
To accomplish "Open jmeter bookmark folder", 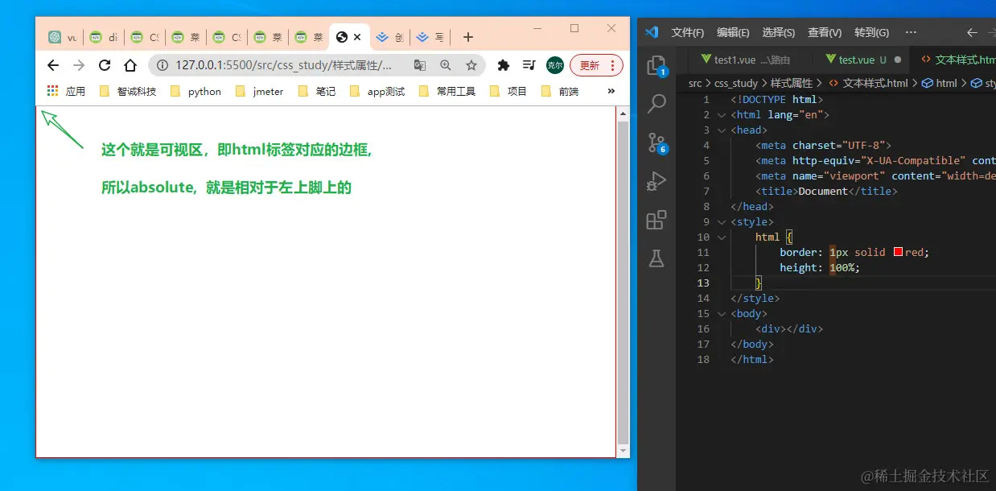I will pyautogui.click(x=260, y=91).
